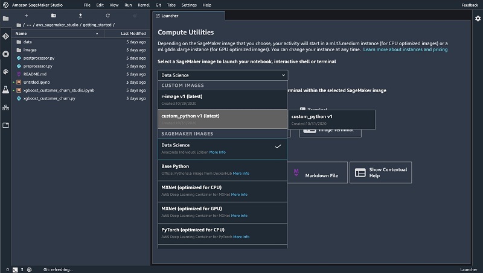Select custom_python v1 (latest) image option

(222, 119)
